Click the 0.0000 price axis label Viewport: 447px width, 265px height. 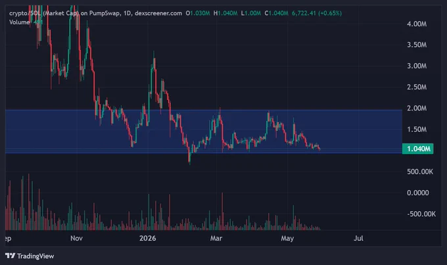(417, 193)
